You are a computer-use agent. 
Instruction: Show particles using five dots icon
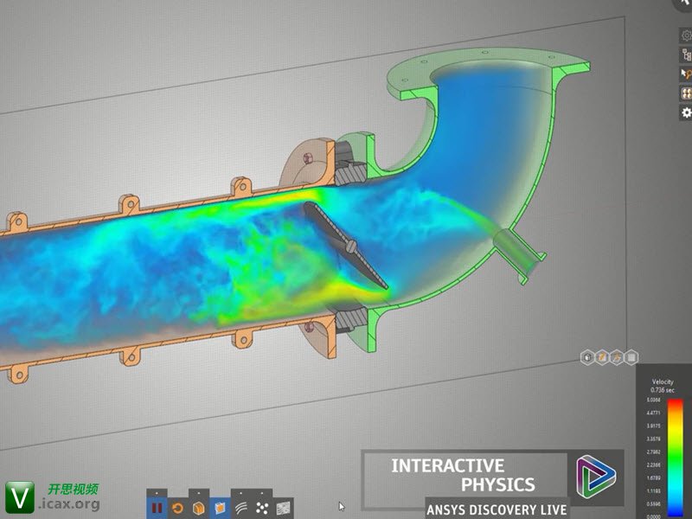(x=262, y=508)
